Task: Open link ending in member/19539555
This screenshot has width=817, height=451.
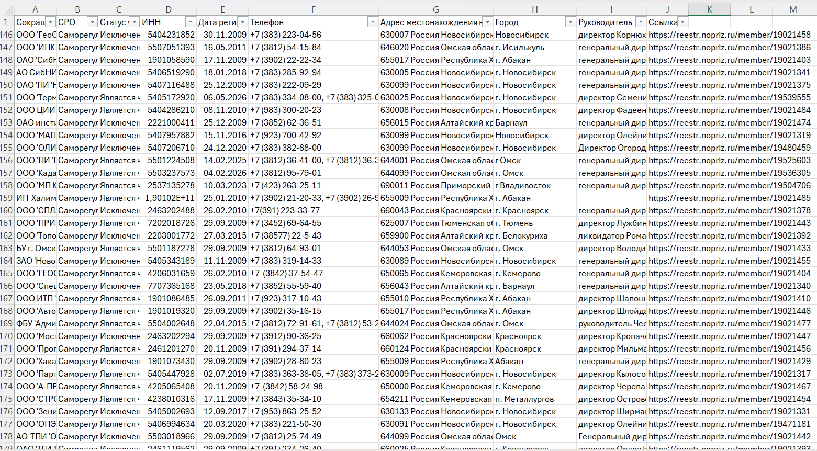Action: [x=730, y=97]
